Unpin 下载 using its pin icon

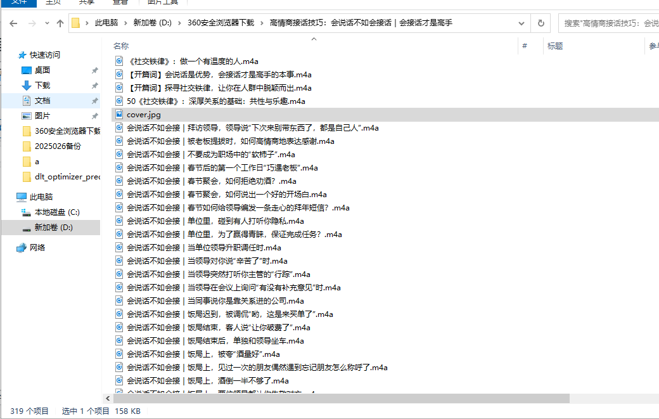point(94,85)
